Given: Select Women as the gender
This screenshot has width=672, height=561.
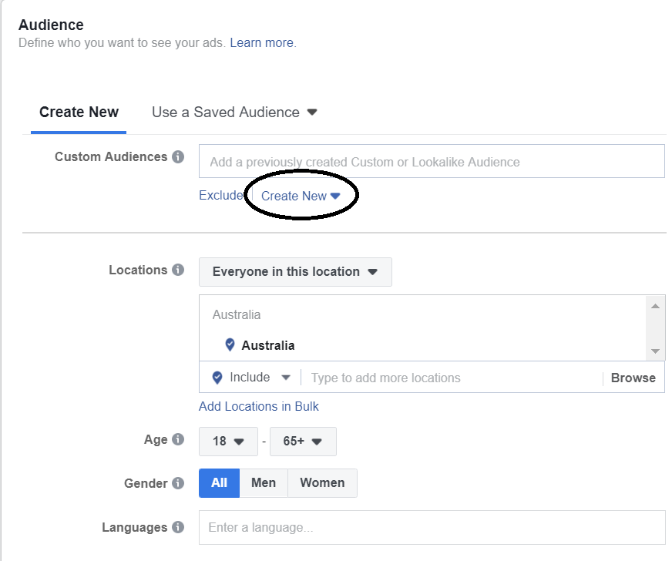Looking at the screenshot, I should click(322, 483).
